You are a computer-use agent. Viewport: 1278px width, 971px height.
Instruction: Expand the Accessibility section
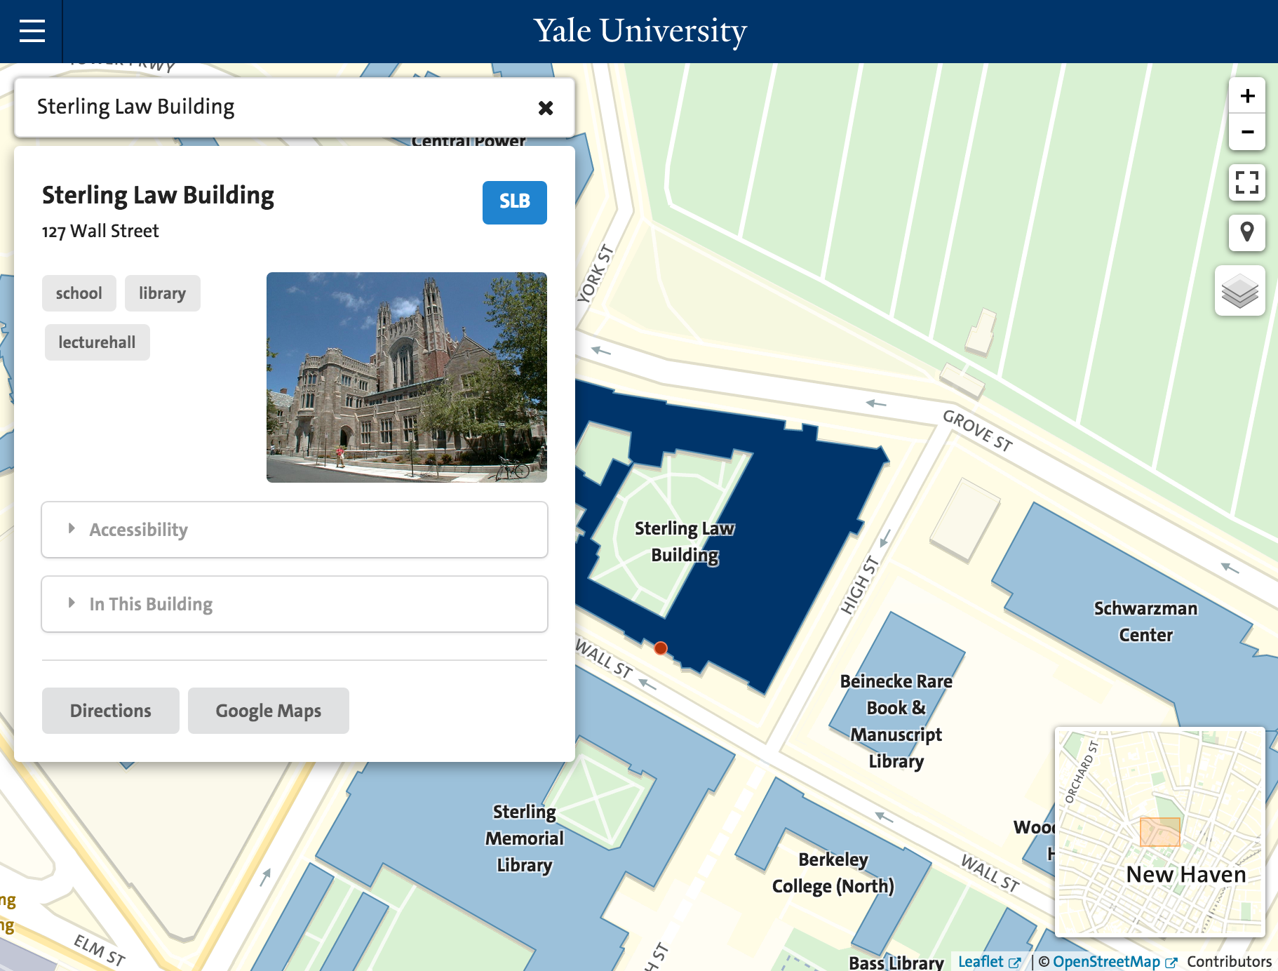point(295,530)
